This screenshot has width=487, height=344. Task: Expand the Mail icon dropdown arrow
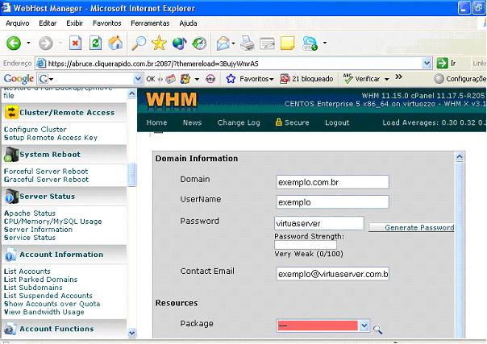[x=233, y=44]
